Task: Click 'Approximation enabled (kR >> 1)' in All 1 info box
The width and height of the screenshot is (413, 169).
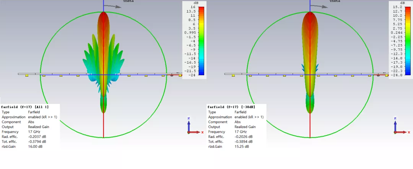Action: (29, 117)
